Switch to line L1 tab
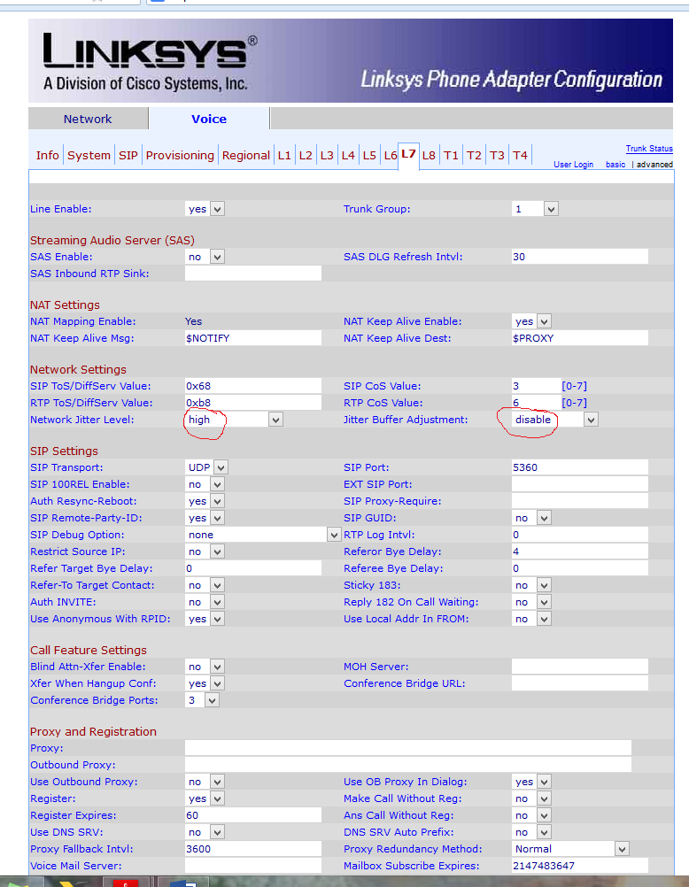 tap(284, 155)
